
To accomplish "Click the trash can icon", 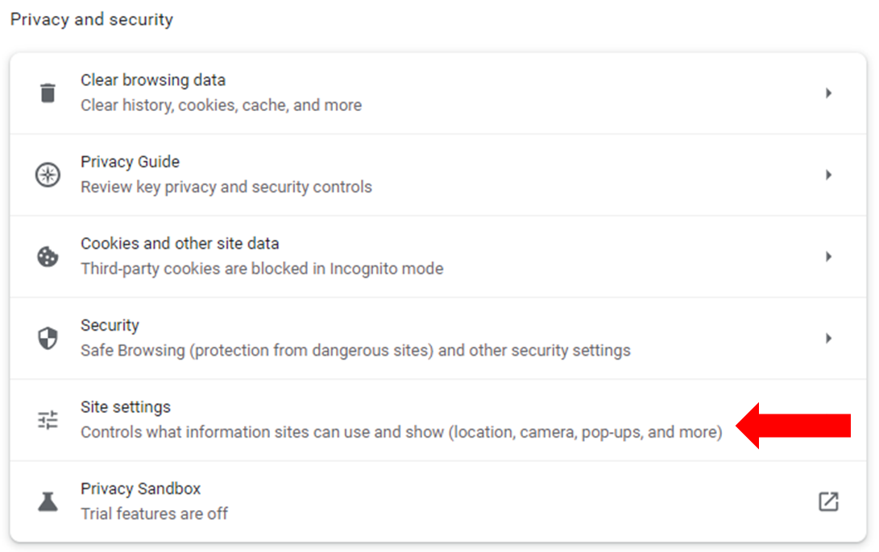I will (48, 93).
